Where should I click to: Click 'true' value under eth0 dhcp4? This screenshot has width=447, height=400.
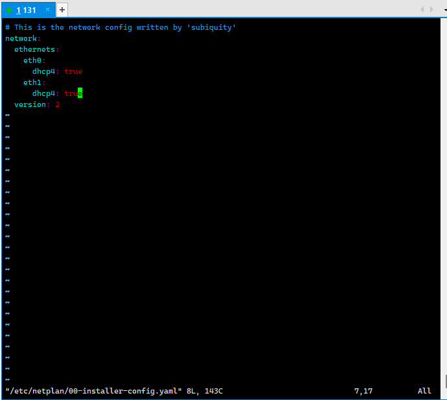tap(73, 71)
